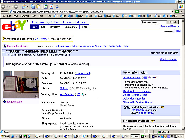This screenshot has height=139, width=185.
Task: Open the File menu
Action: [x=3, y=16]
